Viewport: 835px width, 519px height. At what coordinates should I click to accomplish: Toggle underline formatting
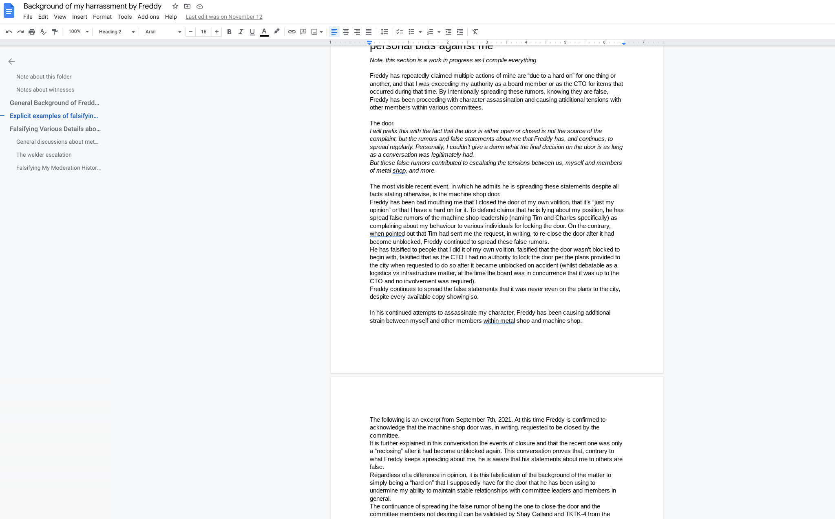pos(252,32)
